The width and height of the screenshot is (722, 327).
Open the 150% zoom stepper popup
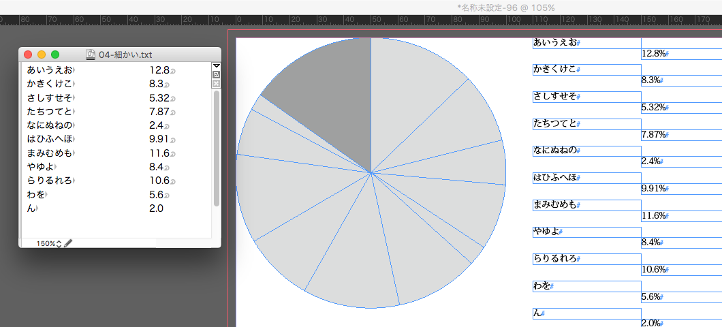[59, 243]
